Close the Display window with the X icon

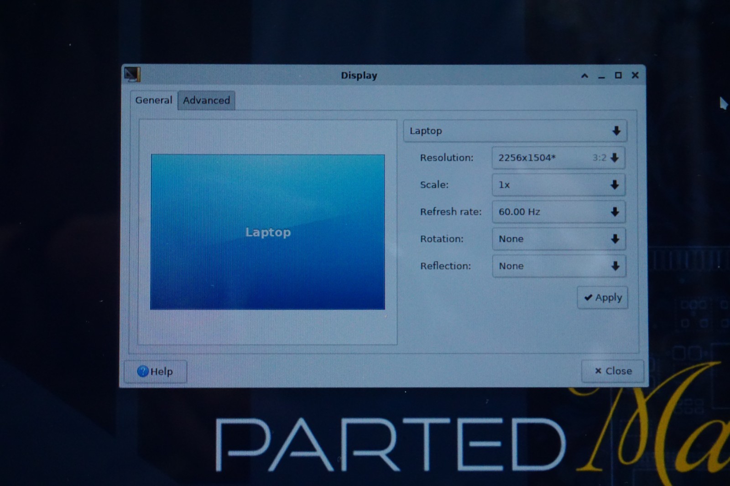(x=635, y=75)
